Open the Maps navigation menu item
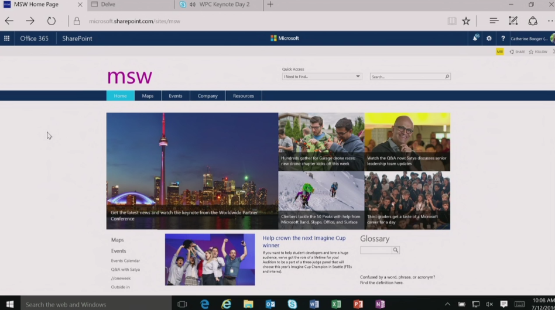555x310 pixels. point(148,96)
